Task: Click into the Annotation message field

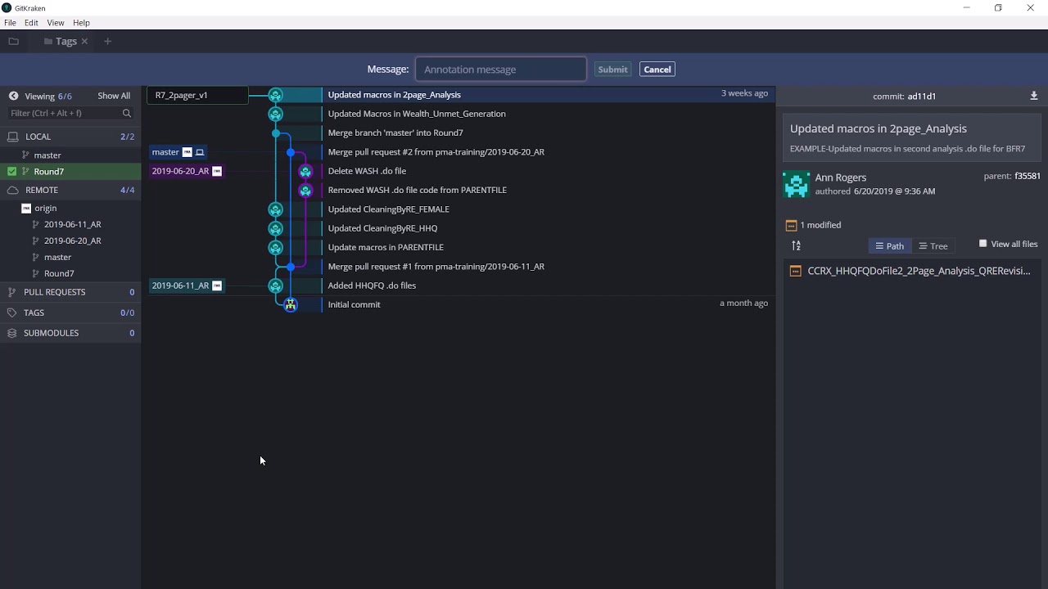Action: coord(501,70)
